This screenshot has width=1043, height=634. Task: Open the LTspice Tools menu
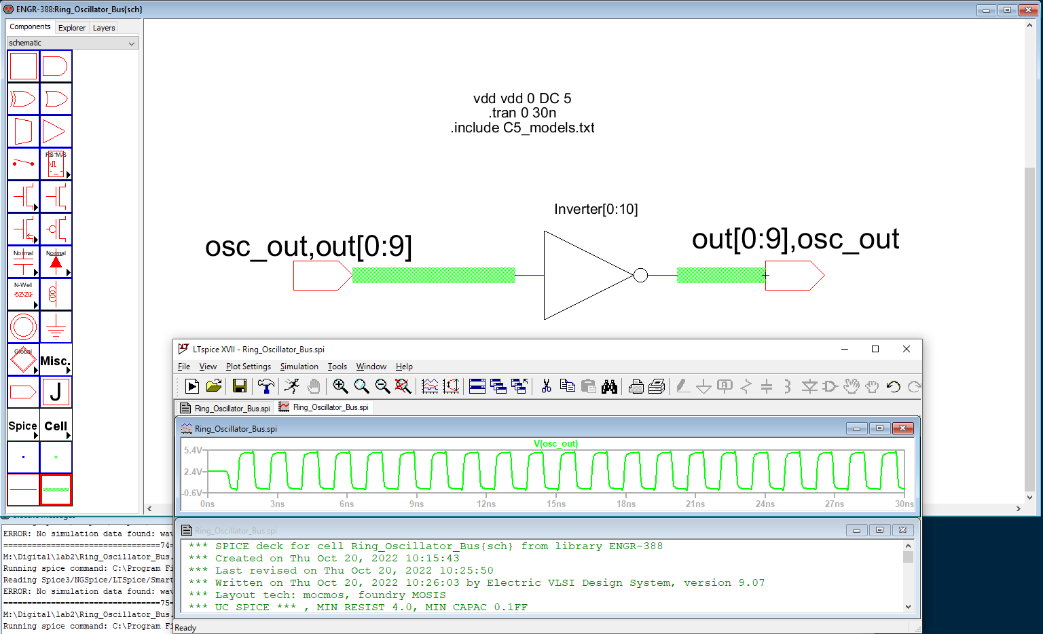coord(337,367)
